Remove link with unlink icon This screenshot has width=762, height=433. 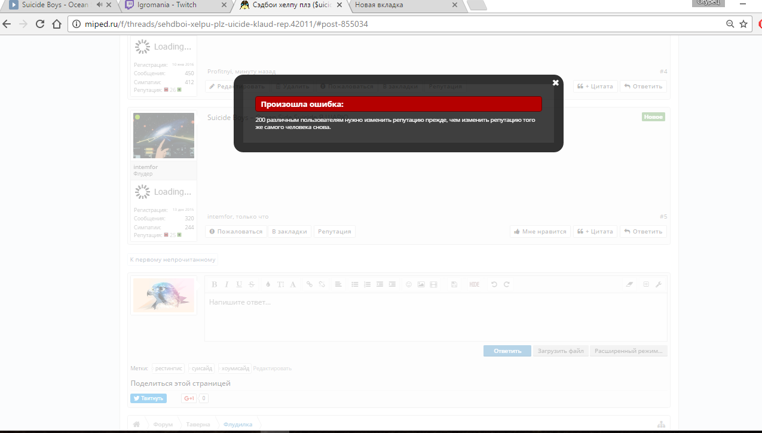coord(322,284)
